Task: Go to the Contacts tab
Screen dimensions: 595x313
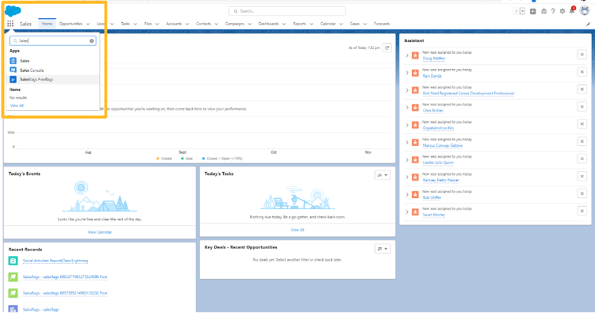Action: pyautogui.click(x=203, y=24)
